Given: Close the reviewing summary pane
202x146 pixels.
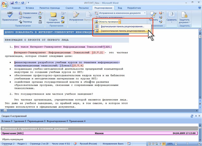Looking at the screenshot, I should coord(199,116).
